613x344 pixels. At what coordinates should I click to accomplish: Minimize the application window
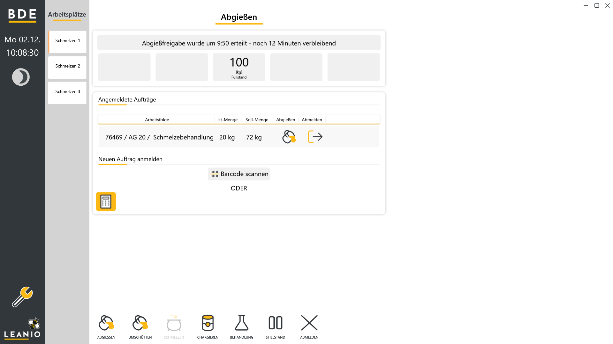coord(586,5)
